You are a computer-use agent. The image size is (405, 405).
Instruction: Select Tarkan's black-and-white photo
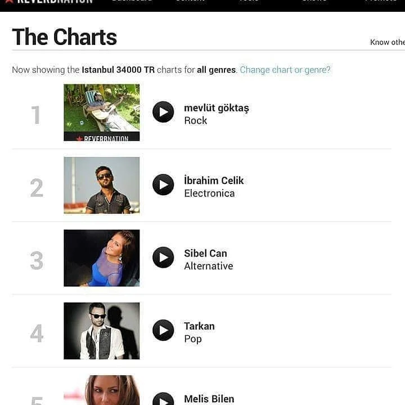point(102,331)
